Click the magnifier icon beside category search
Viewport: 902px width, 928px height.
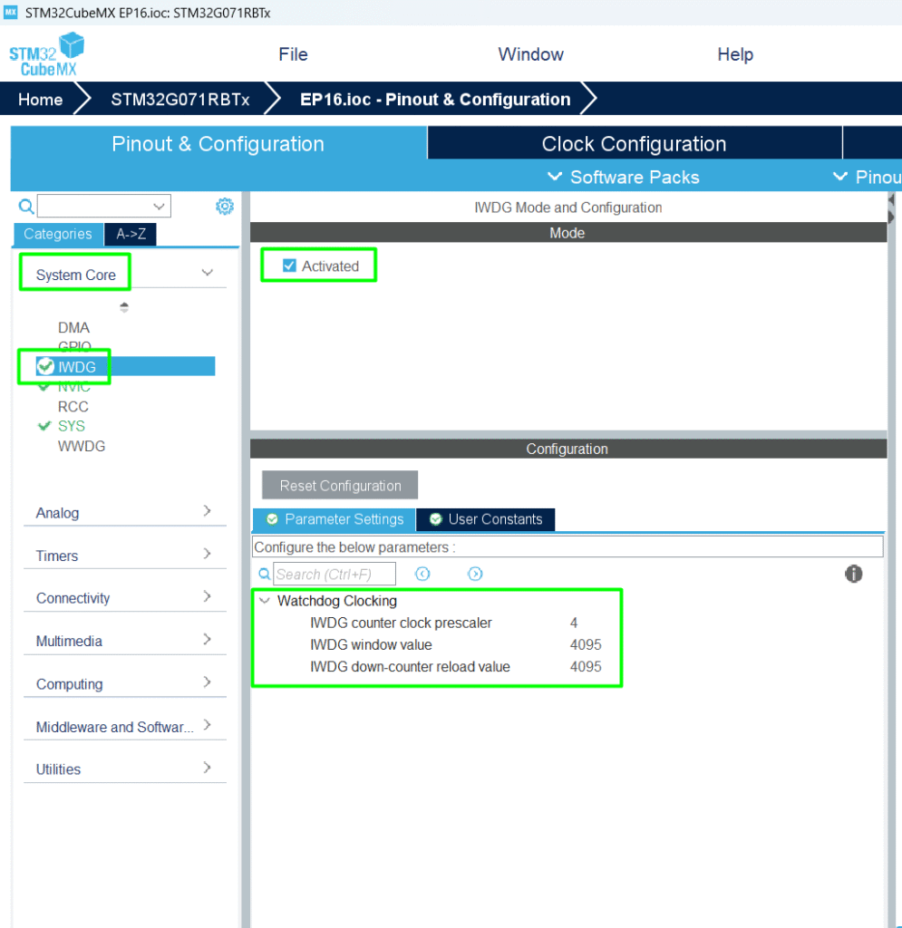tap(26, 207)
